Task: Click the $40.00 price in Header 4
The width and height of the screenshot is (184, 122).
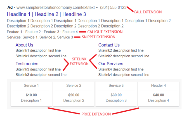Action: (158, 95)
